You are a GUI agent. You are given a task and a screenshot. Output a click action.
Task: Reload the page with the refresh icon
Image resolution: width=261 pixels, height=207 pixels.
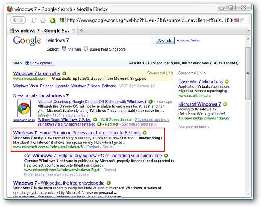[x=34, y=20]
